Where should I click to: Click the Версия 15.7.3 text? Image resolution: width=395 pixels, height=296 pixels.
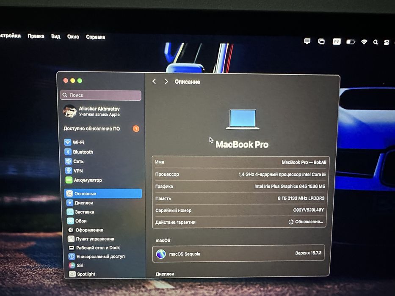click(x=308, y=253)
